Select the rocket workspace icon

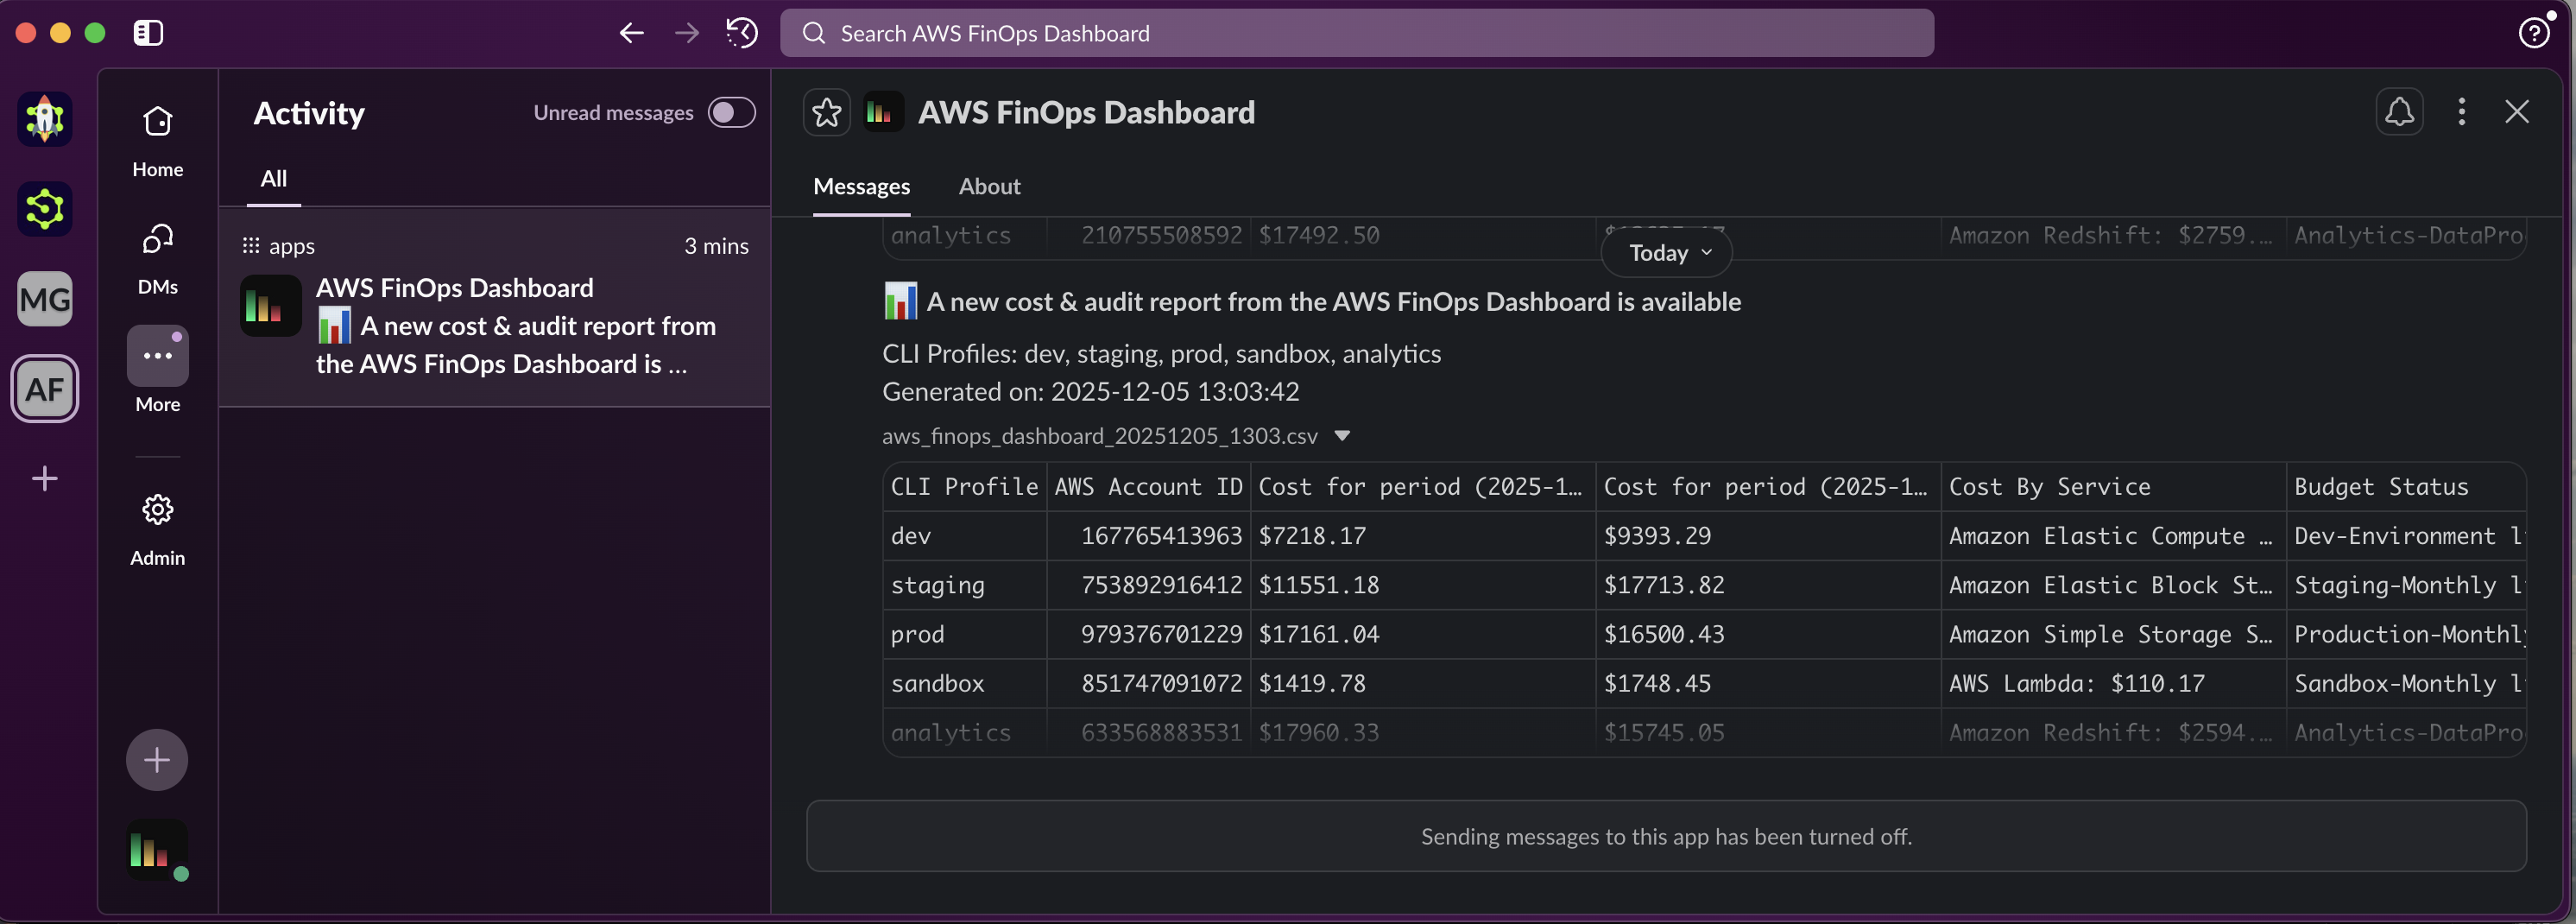coord(45,119)
